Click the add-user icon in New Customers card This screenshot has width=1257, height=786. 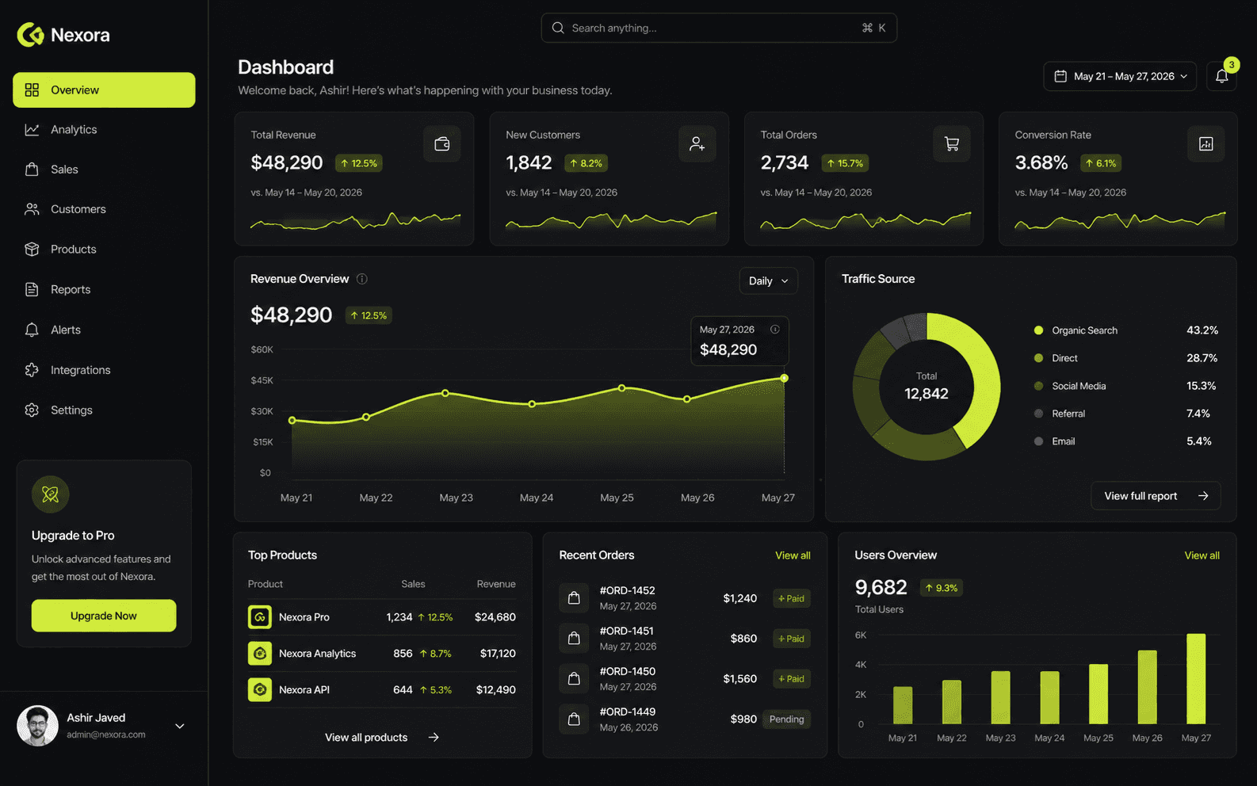(697, 144)
